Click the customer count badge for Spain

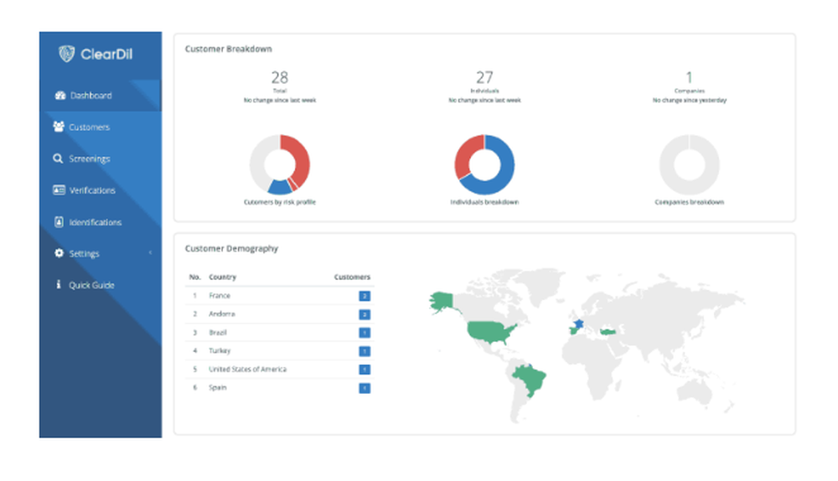(365, 388)
